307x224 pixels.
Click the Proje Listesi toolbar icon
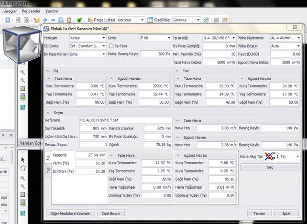tap(89, 20)
